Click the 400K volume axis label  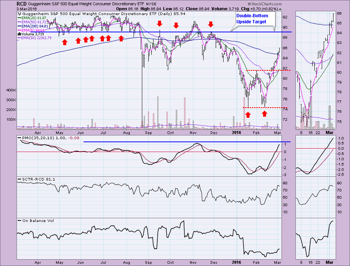click(11, 90)
